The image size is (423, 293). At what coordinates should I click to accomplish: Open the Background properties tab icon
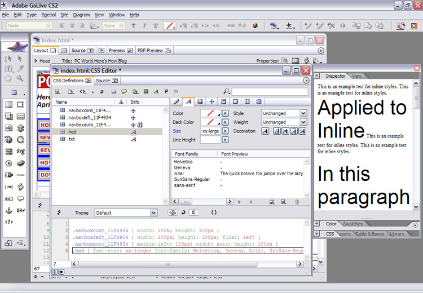(200, 101)
